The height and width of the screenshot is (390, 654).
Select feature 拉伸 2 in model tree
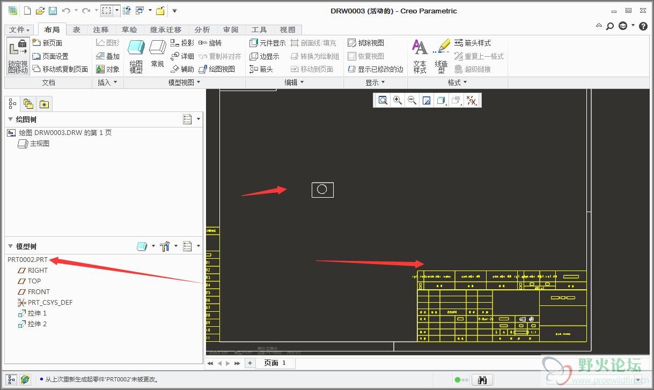tap(32, 324)
